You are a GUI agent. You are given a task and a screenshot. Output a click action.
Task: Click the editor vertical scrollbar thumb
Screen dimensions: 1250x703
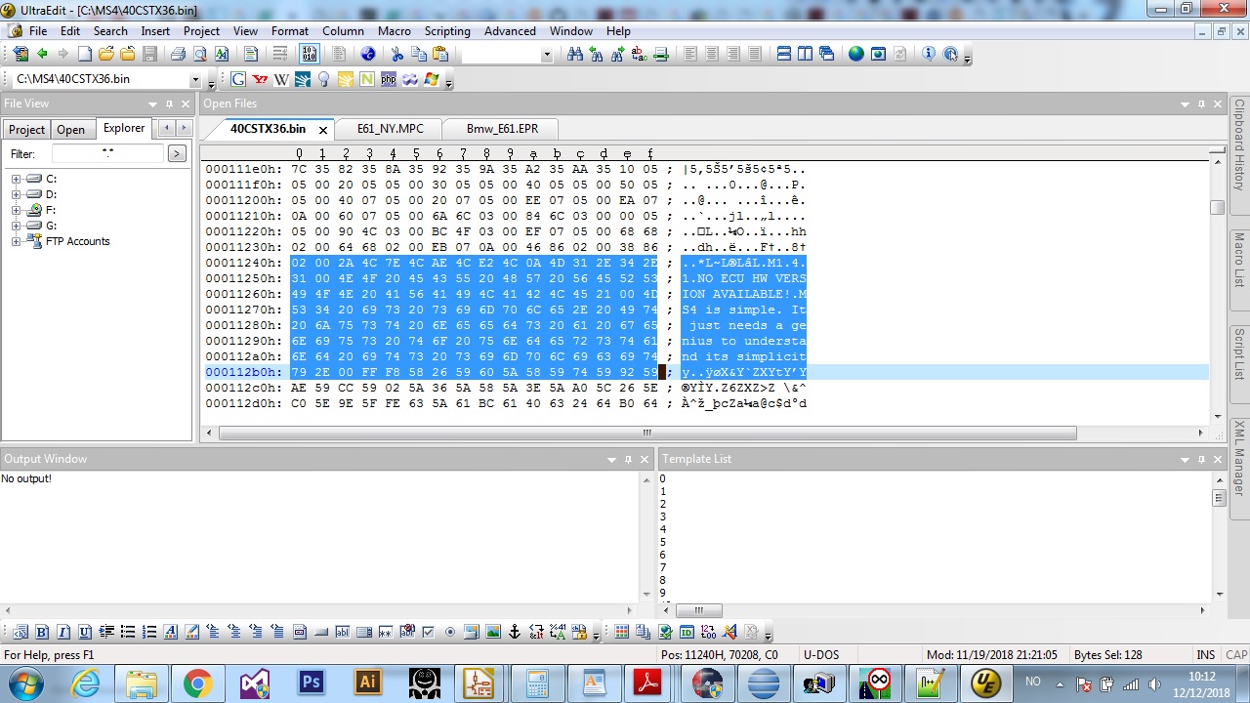point(1217,207)
